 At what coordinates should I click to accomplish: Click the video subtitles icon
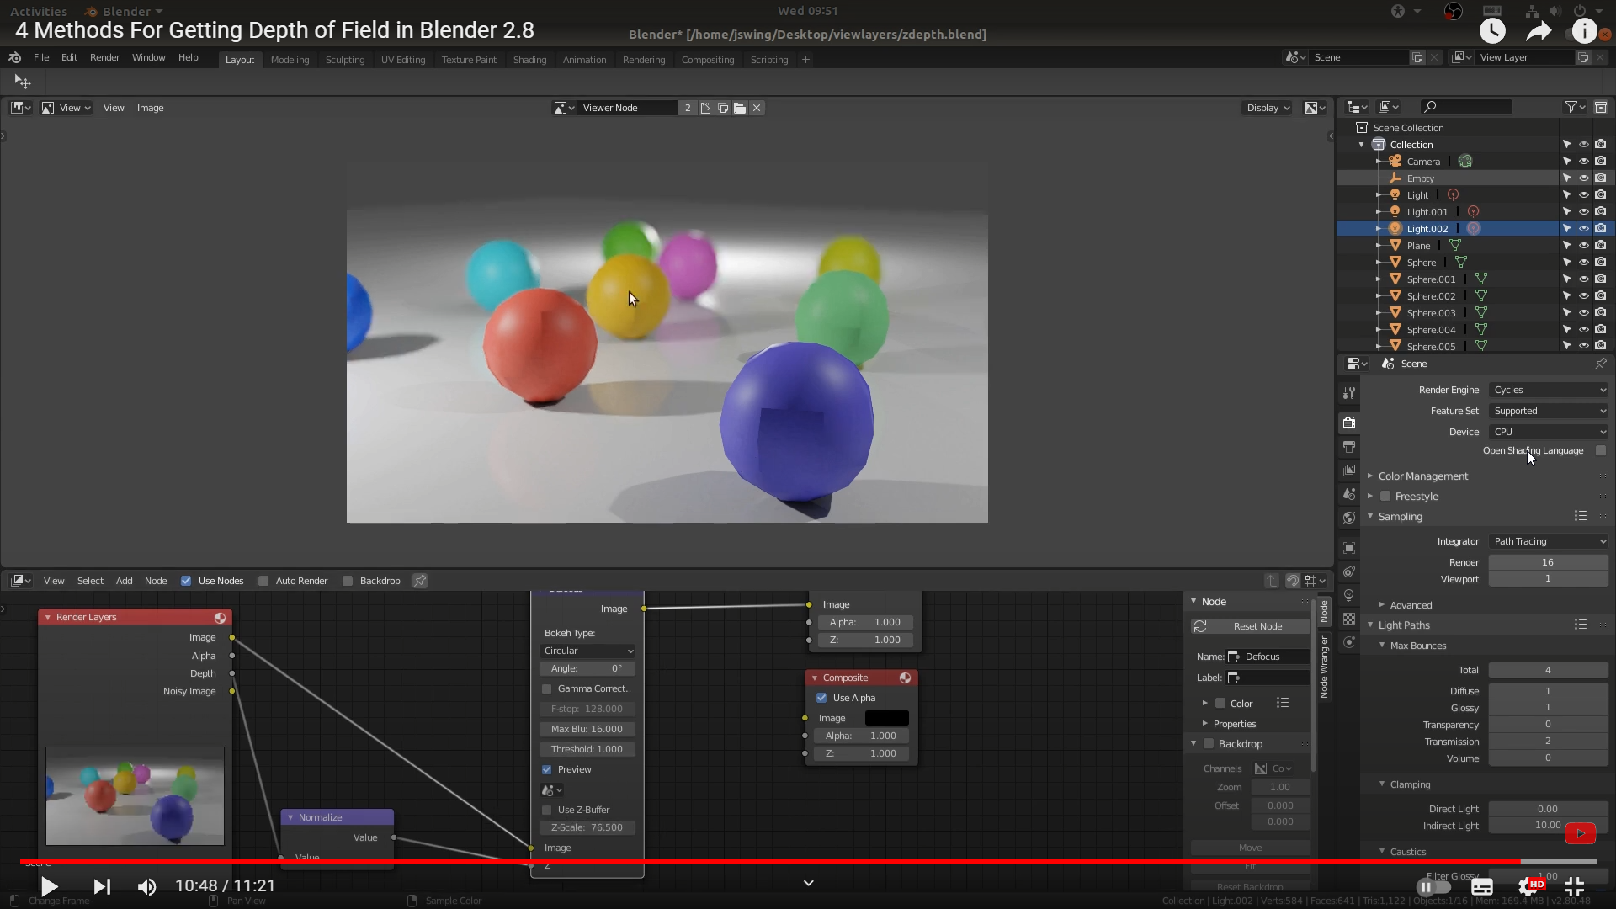point(1481,886)
